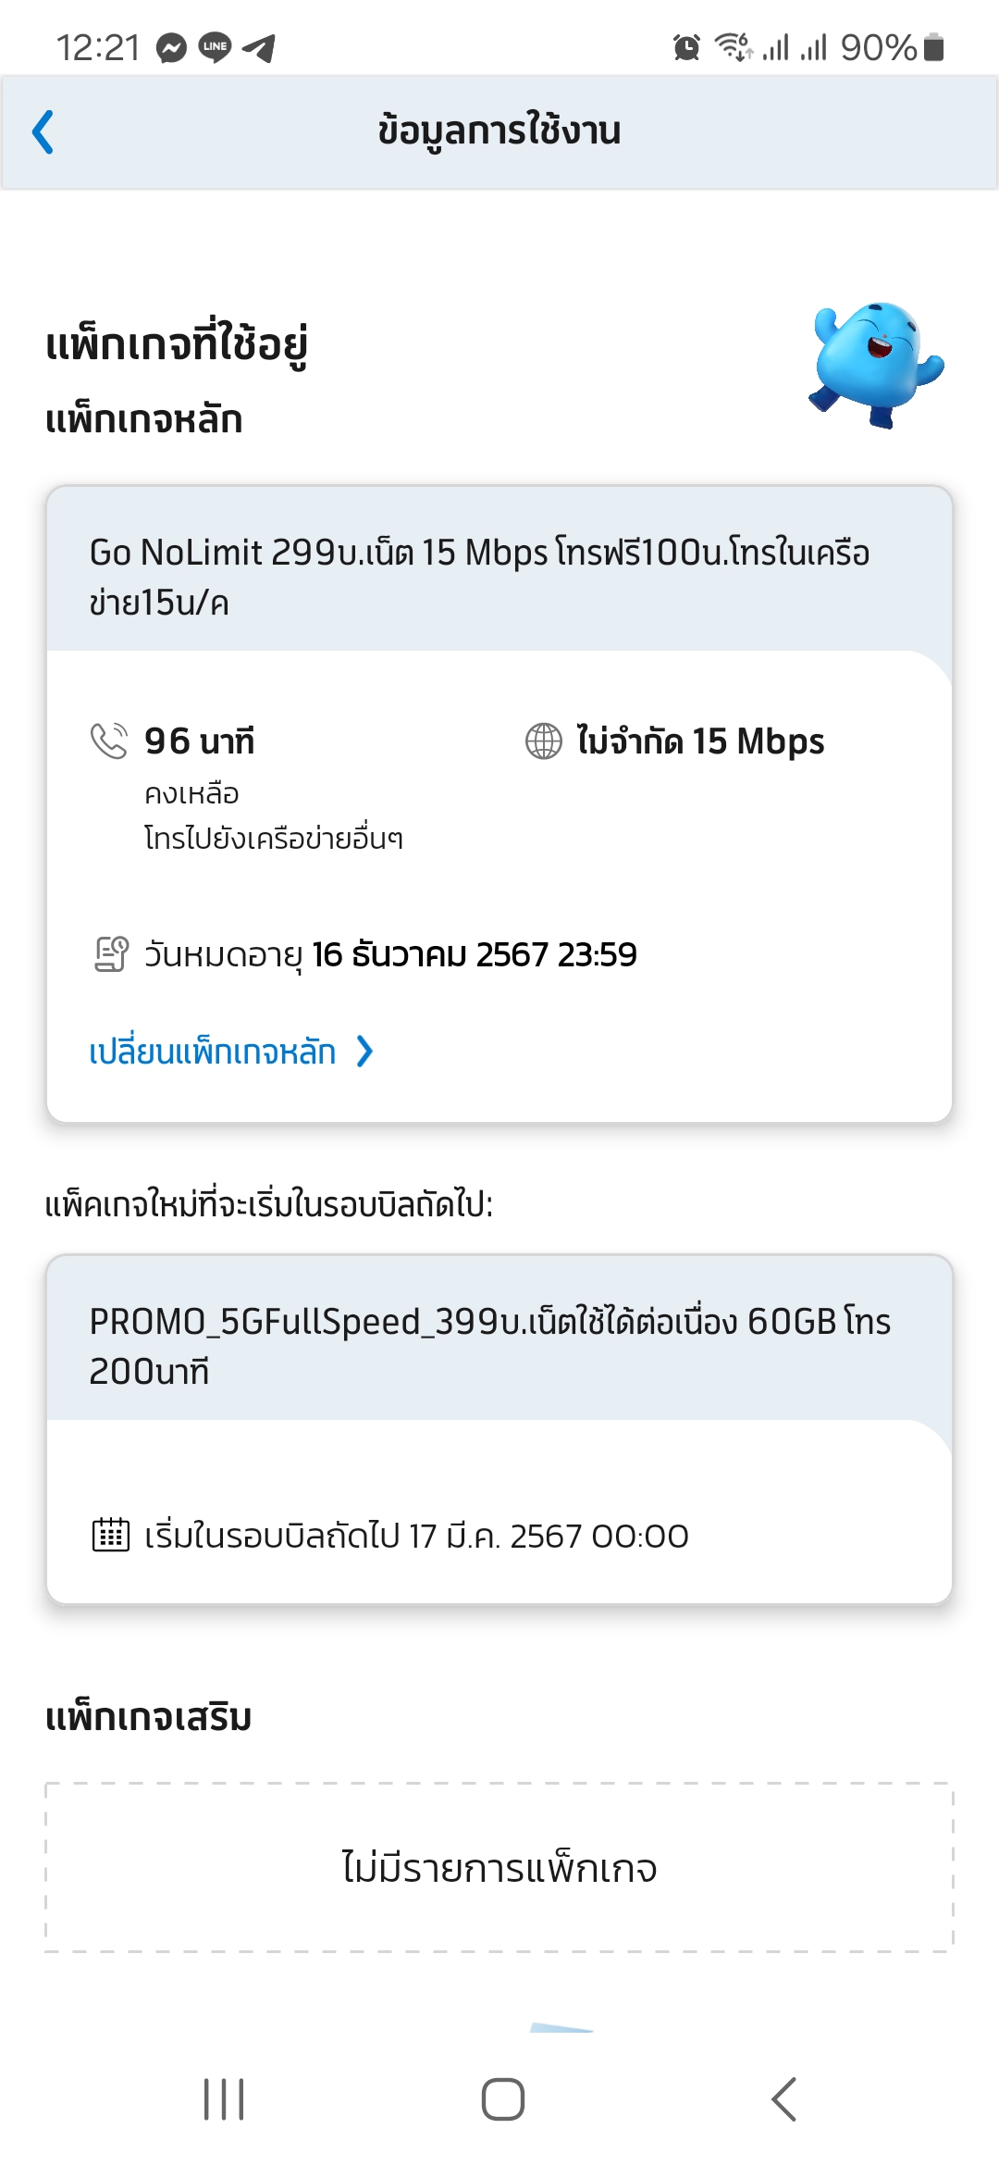Tap Telegram notification icon in status bar
The height and width of the screenshot is (2166, 999).
(x=259, y=47)
